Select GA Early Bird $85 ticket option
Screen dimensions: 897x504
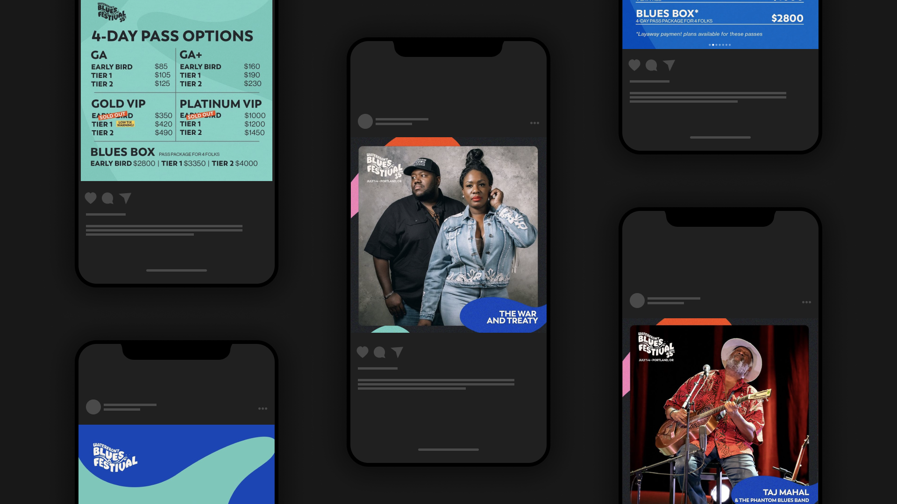128,66
